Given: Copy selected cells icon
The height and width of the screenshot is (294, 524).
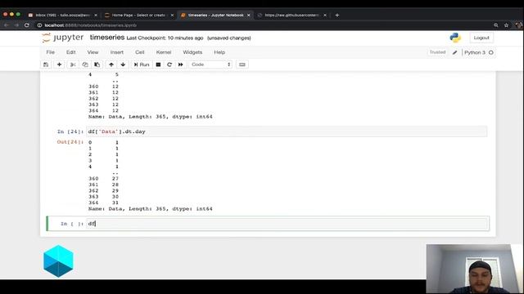Looking at the screenshot, I should (x=85, y=65).
